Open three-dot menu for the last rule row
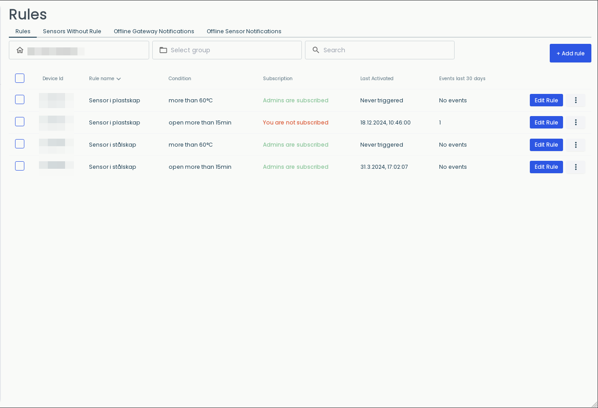The image size is (598, 408). point(575,167)
